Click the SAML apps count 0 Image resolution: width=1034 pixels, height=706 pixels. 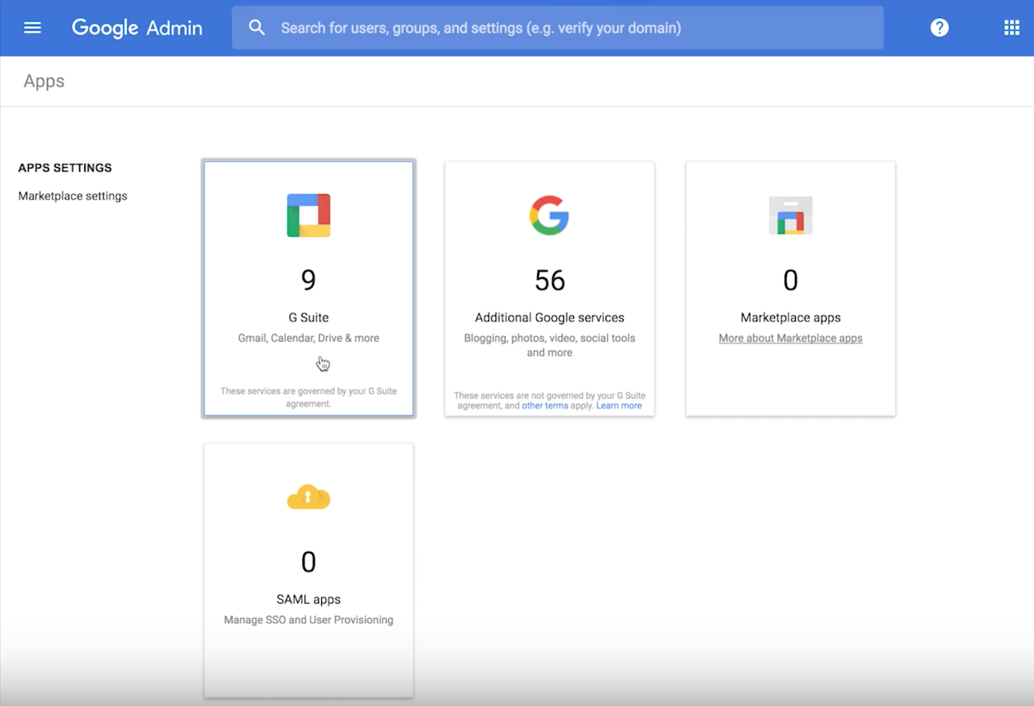point(309,562)
